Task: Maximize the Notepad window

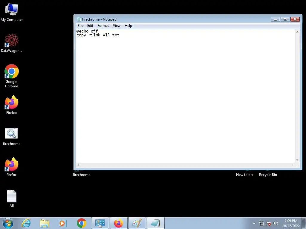Action: click(x=285, y=19)
